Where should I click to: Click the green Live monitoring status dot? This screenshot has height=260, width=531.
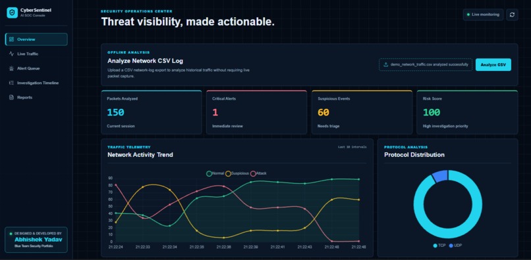(468, 14)
